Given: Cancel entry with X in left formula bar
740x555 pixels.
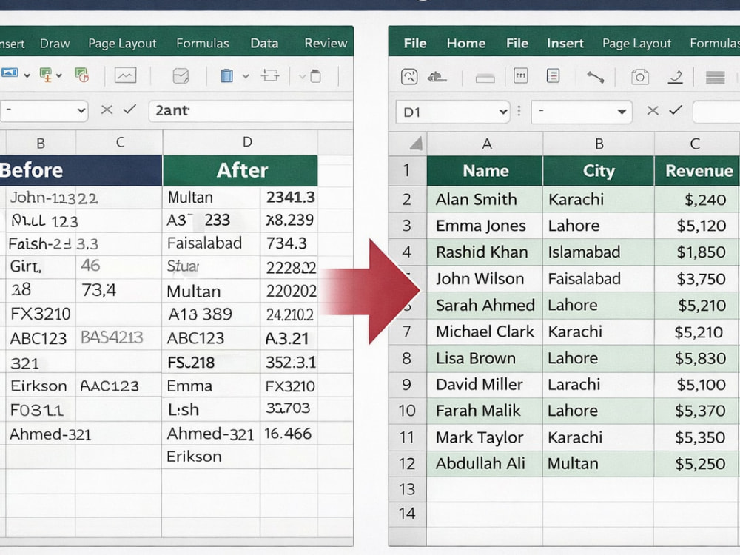Looking at the screenshot, I should click(x=107, y=110).
